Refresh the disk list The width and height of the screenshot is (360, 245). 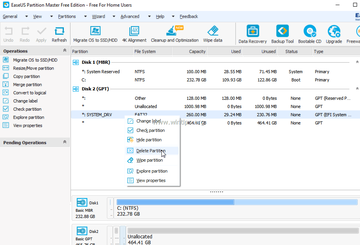pos(59,34)
